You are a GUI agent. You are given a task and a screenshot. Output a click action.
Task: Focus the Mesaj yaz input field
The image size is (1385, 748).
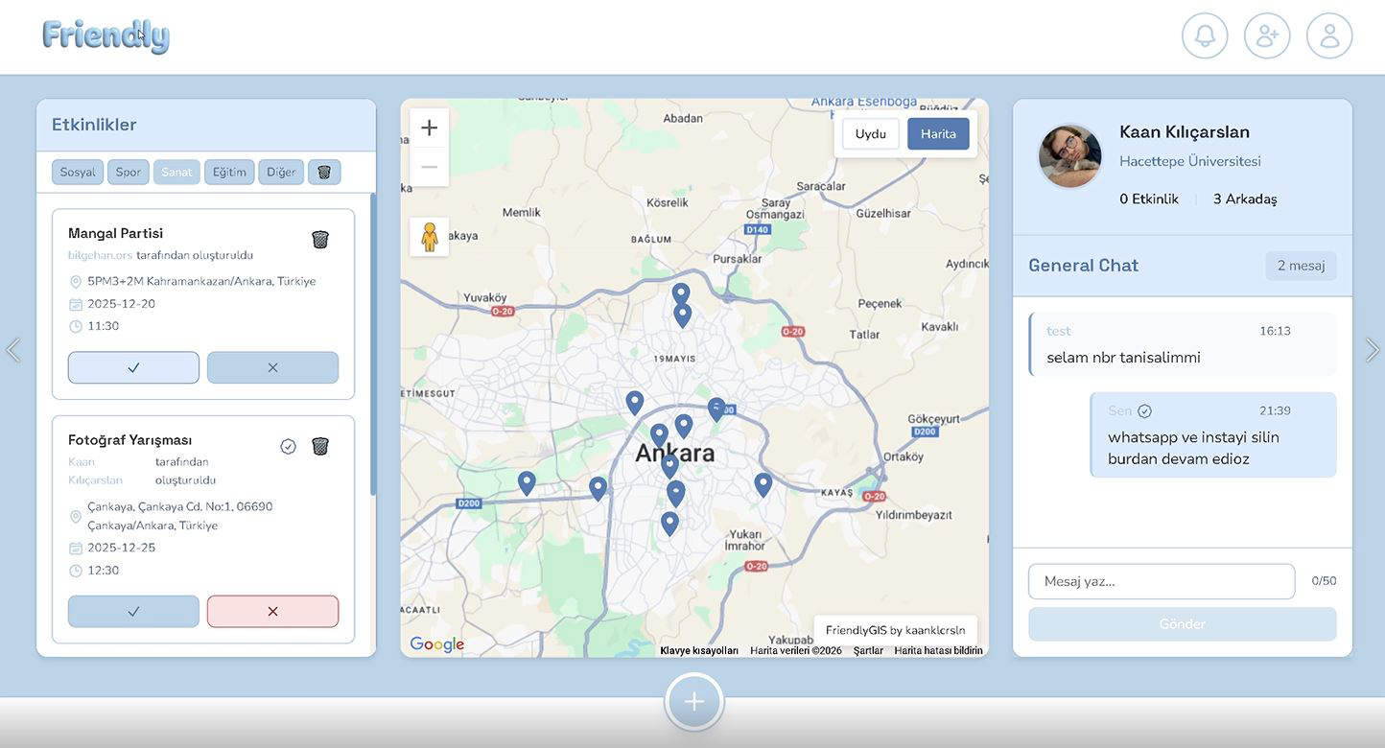[1162, 581]
